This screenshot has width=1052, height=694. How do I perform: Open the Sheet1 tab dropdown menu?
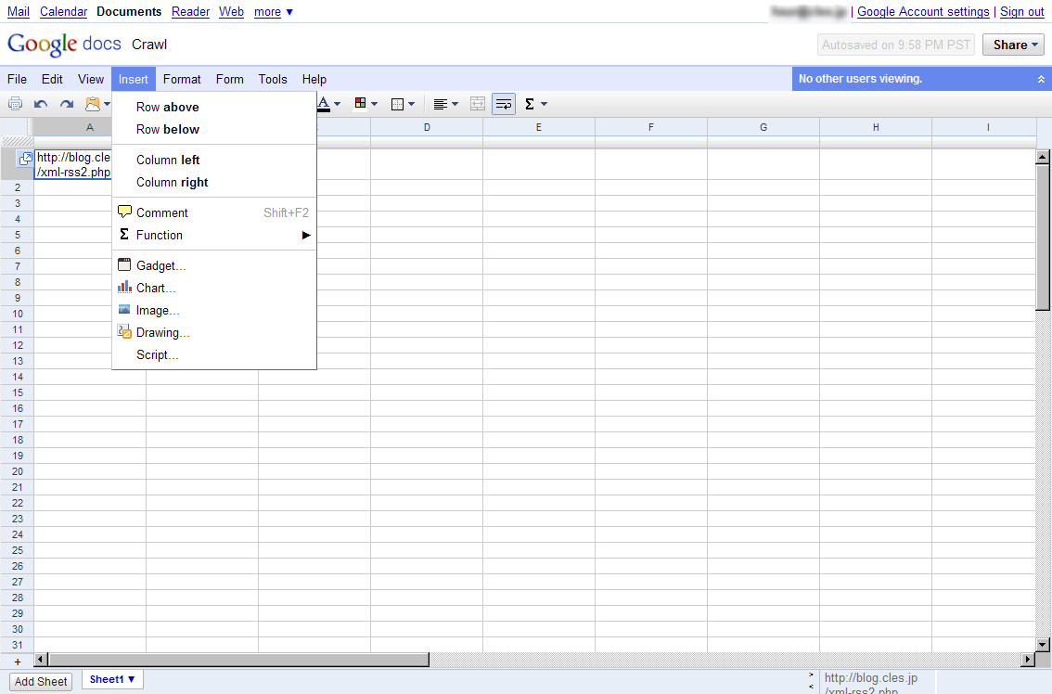pyautogui.click(x=112, y=679)
